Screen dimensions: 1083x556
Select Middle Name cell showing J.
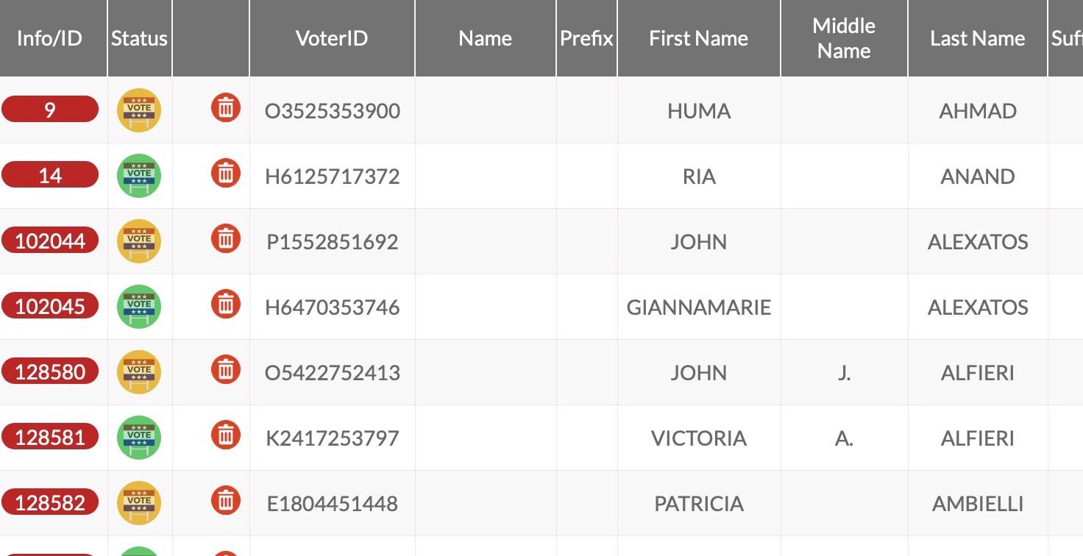click(x=845, y=372)
